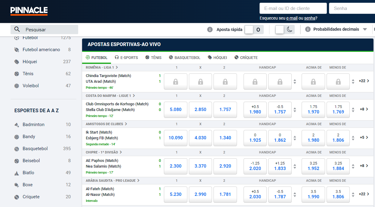
Task: Bet 1.781 on Al-Nassr win
Action: (225, 195)
